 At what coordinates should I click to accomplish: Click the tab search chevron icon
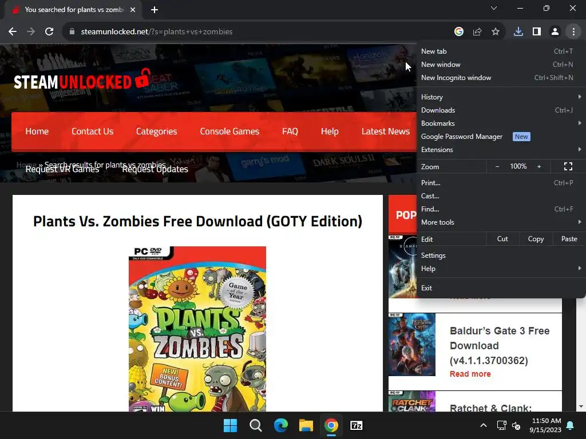[494, 8]
